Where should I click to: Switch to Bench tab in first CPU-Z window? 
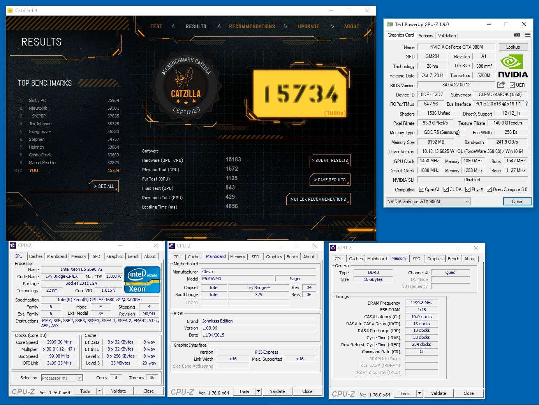[x=134, y=256]
